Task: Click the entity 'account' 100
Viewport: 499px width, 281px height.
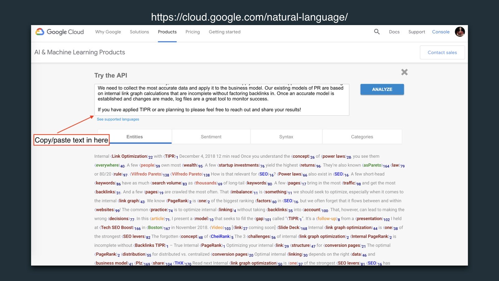Action: point(315,210)
